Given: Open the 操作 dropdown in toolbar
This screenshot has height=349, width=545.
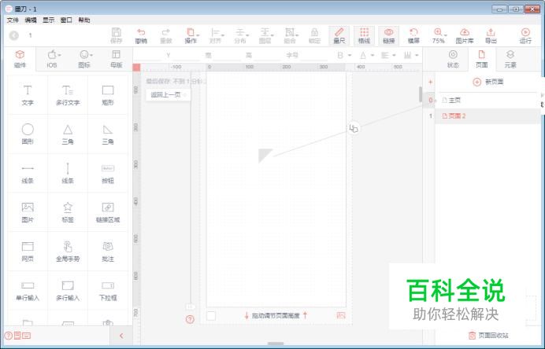Looking at the screenshot, I should 191,35.
